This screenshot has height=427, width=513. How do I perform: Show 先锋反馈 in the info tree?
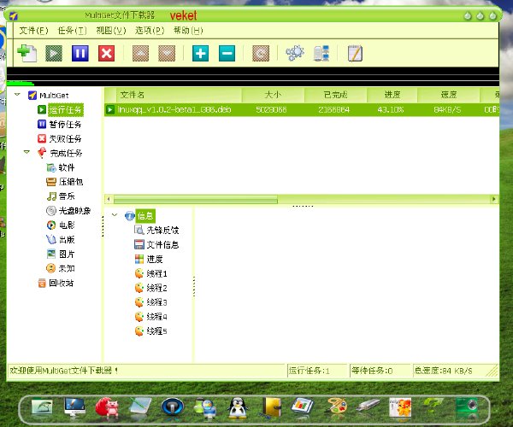pyautogui.click(x=162, y=230)
